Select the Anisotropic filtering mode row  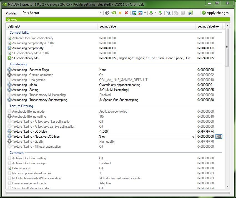(x=114, y=112)
